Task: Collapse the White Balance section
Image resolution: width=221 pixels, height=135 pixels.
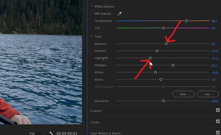Action: [x=91, y=6]
